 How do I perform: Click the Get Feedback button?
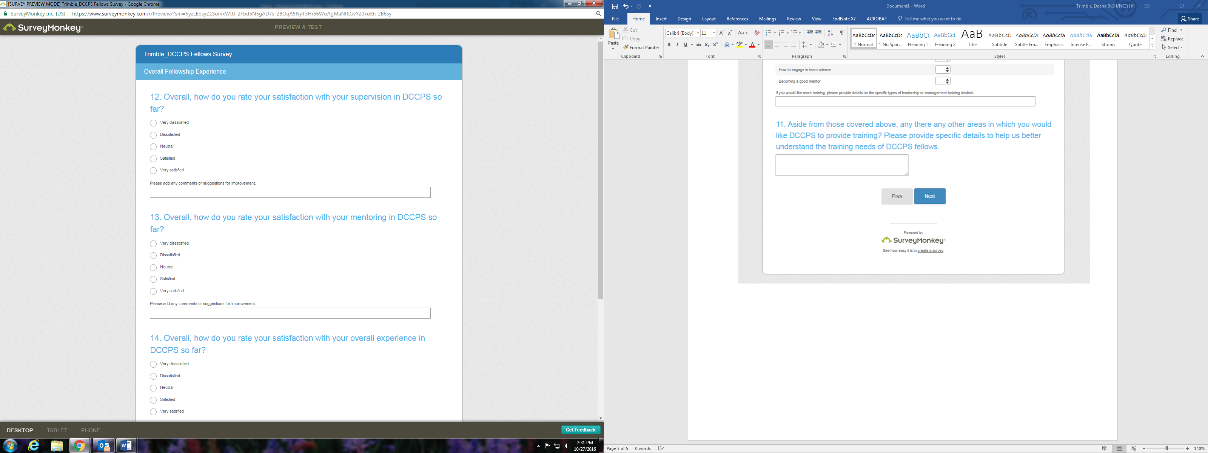pos(580,430)
